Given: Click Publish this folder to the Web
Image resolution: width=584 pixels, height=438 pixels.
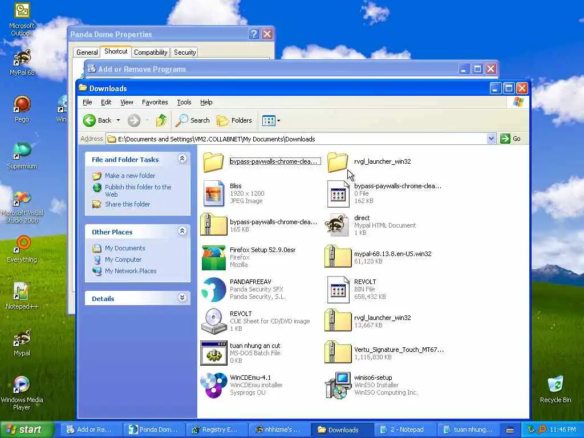Looking at the screenshot, I should pos(138,190).
